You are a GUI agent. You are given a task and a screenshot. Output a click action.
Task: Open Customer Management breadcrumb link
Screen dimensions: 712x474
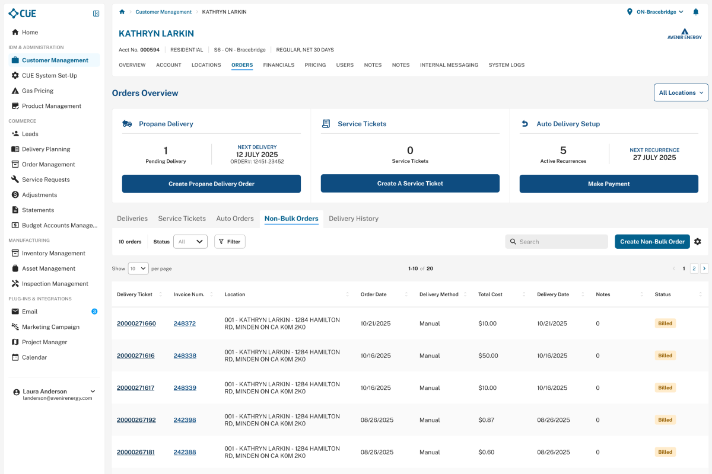coord(164,12)
